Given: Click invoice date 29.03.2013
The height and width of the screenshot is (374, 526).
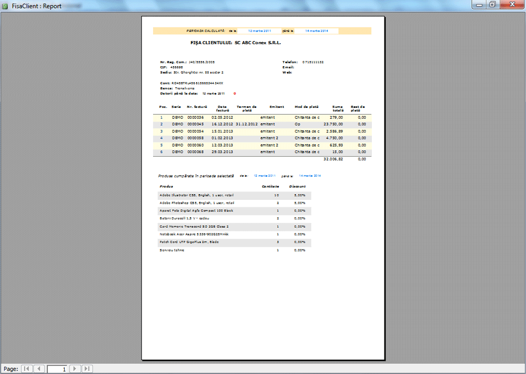Looking at the screenshot, I should coord(222,151).
